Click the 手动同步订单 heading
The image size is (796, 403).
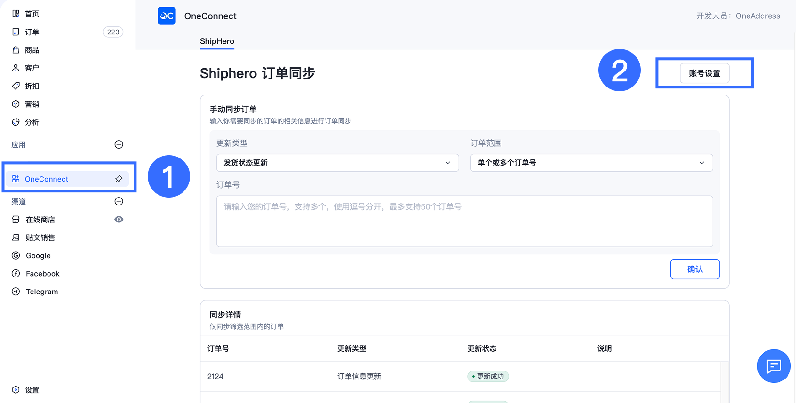click(x=233, y=109)
